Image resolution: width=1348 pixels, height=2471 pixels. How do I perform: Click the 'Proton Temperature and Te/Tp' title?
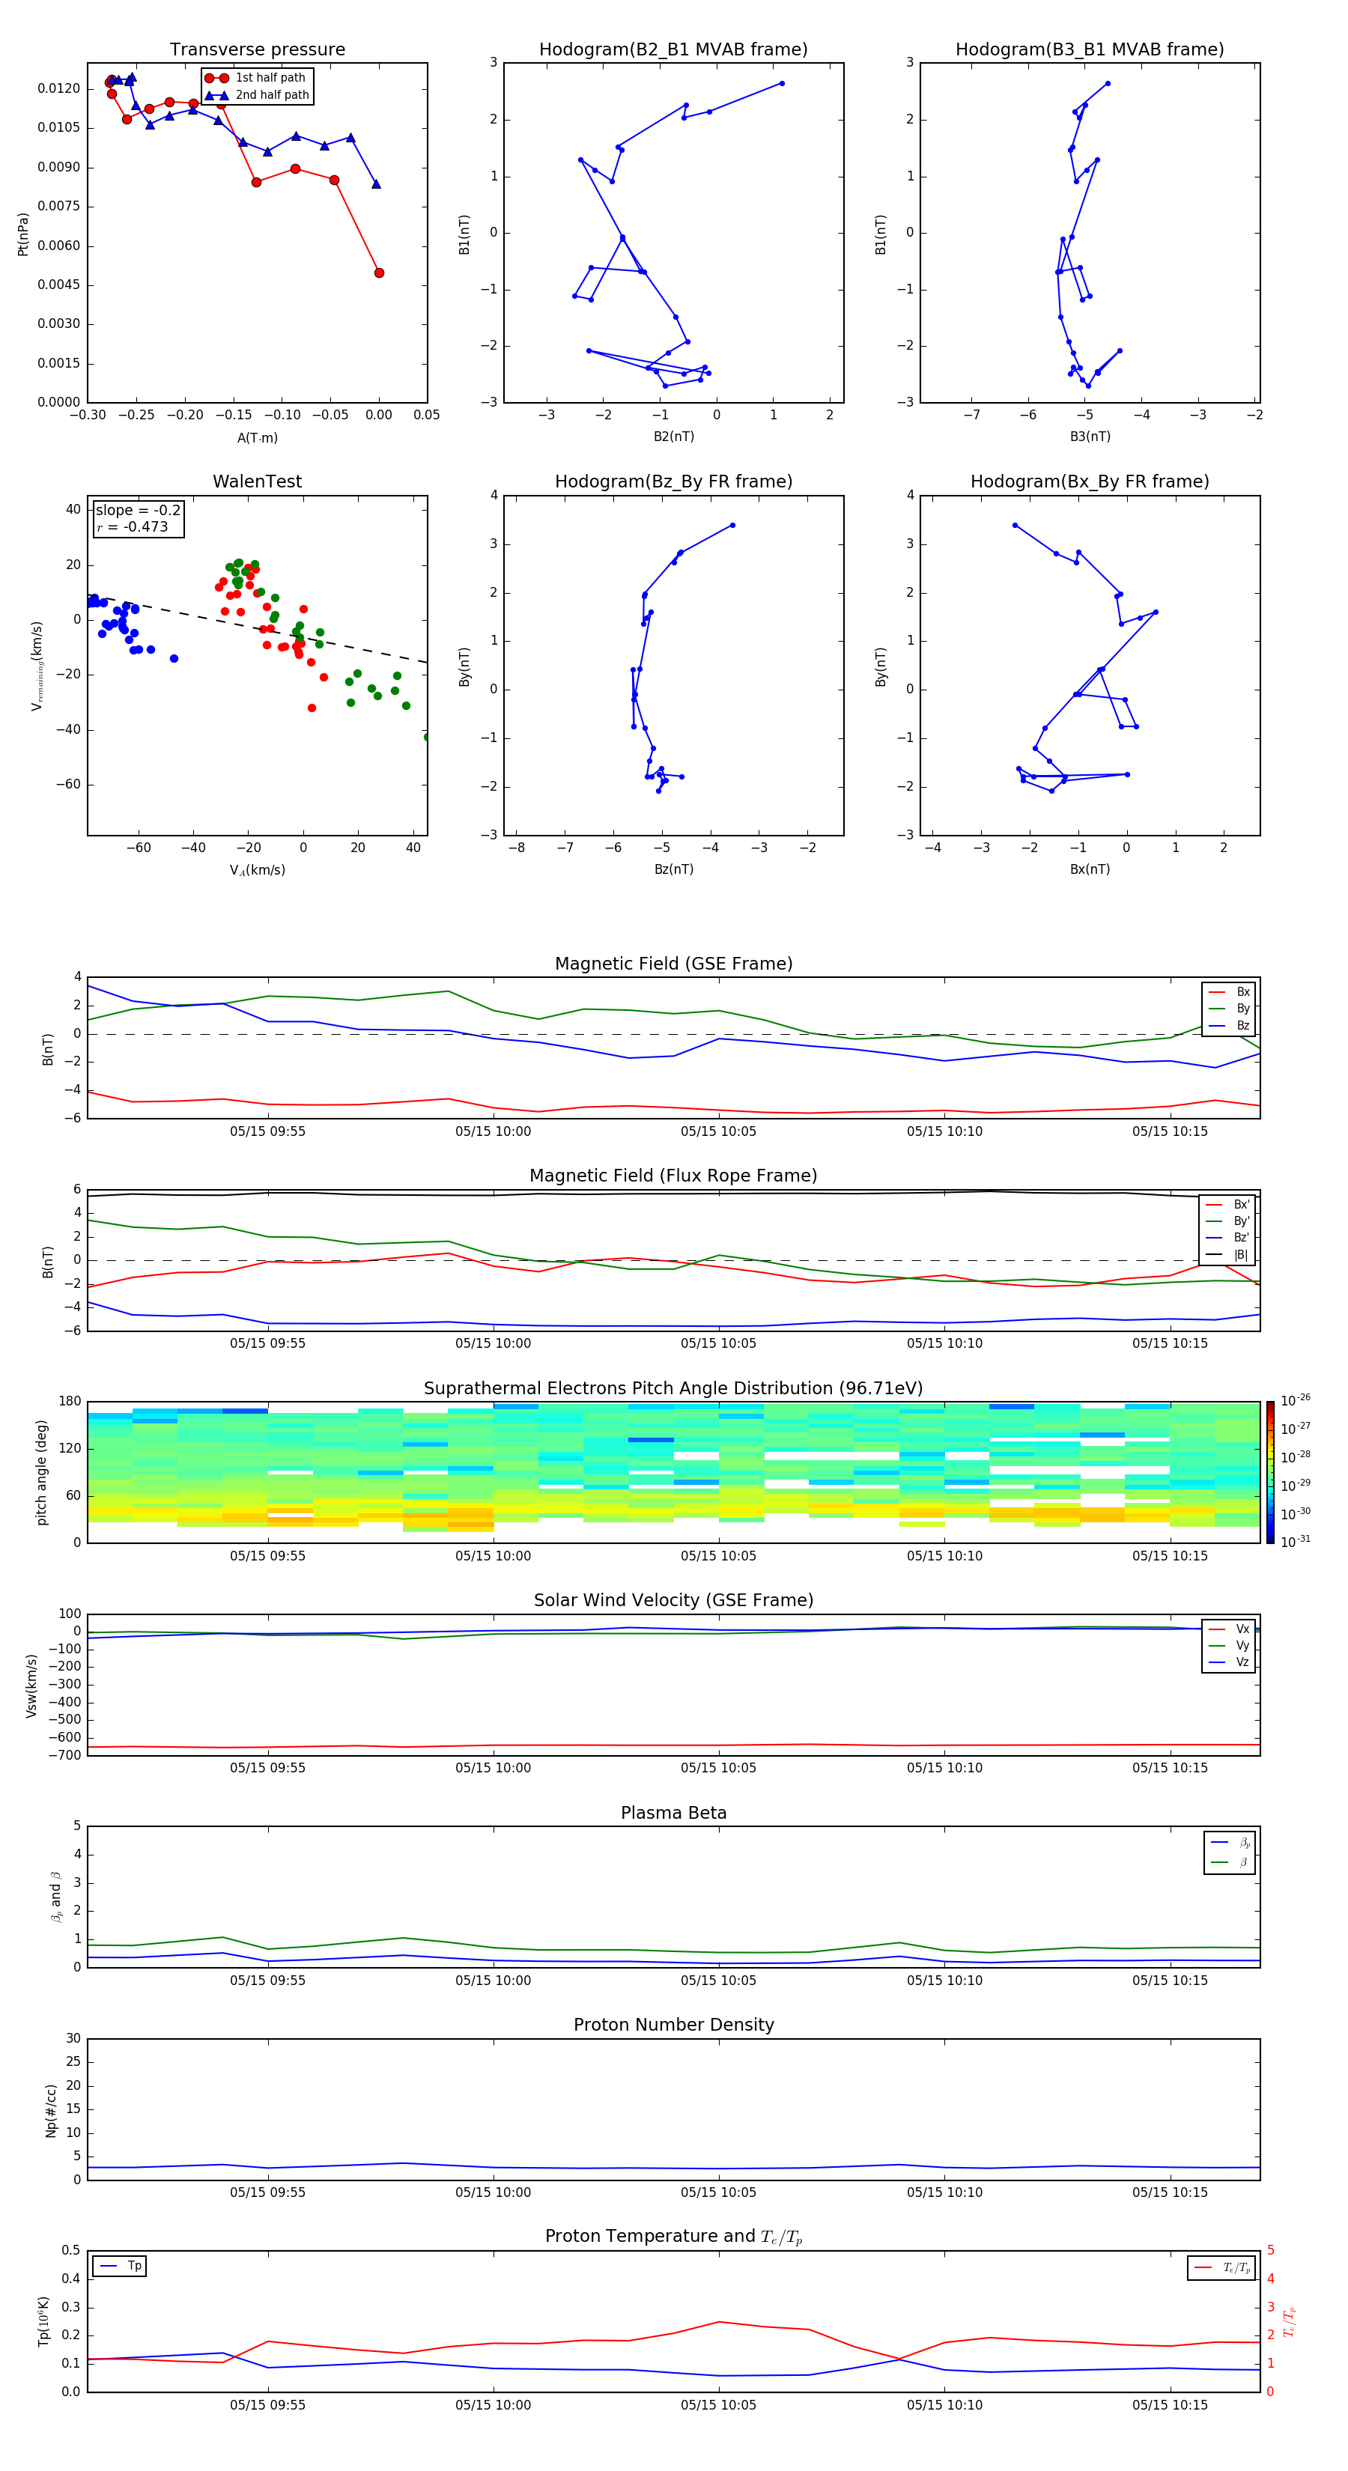673,2237
